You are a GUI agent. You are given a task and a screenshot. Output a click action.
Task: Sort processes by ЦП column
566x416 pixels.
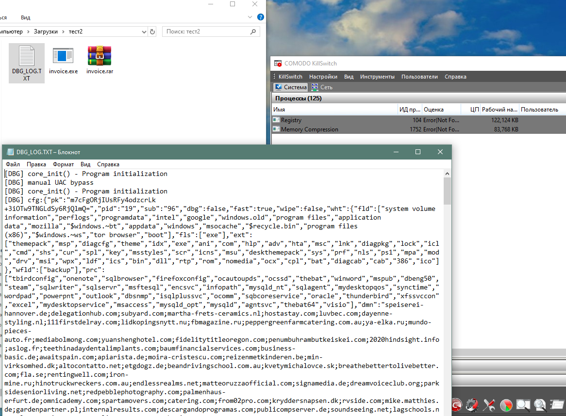pyautogui.click(x=471, y=110)
